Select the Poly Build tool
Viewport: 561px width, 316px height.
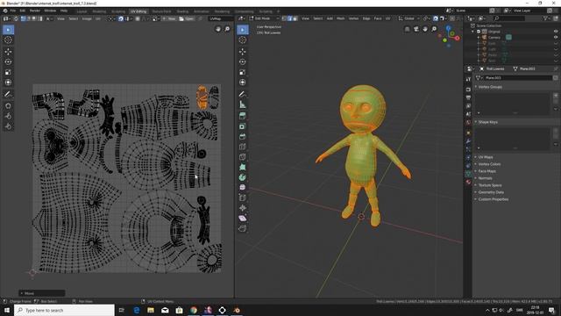243,167
